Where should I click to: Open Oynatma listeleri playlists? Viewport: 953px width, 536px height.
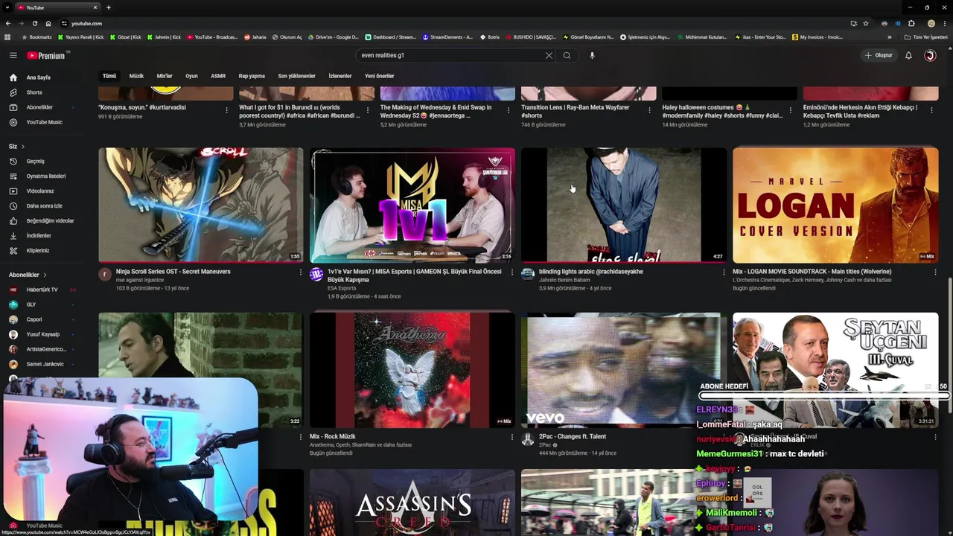click(x=45, y=176)
